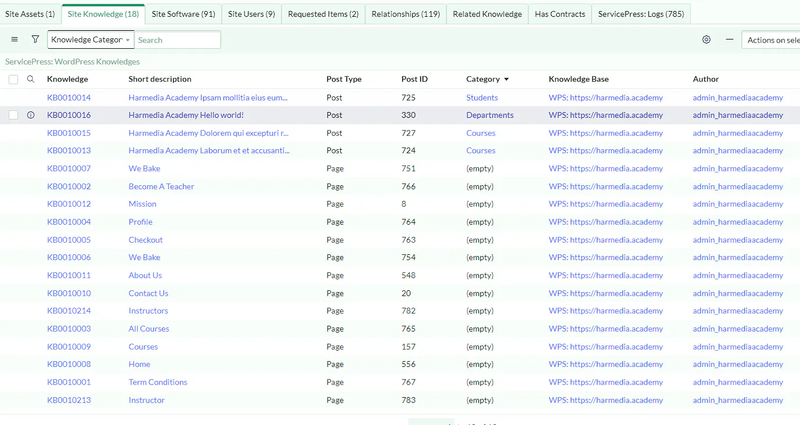Click Post ID value 725
Viewport: 800px width, 425px height.
pyautogui.click(x=409, y=98)
